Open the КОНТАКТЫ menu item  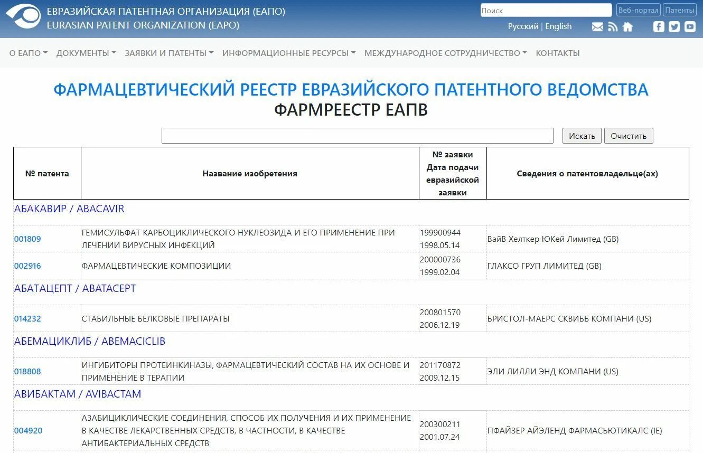(558, 53)
